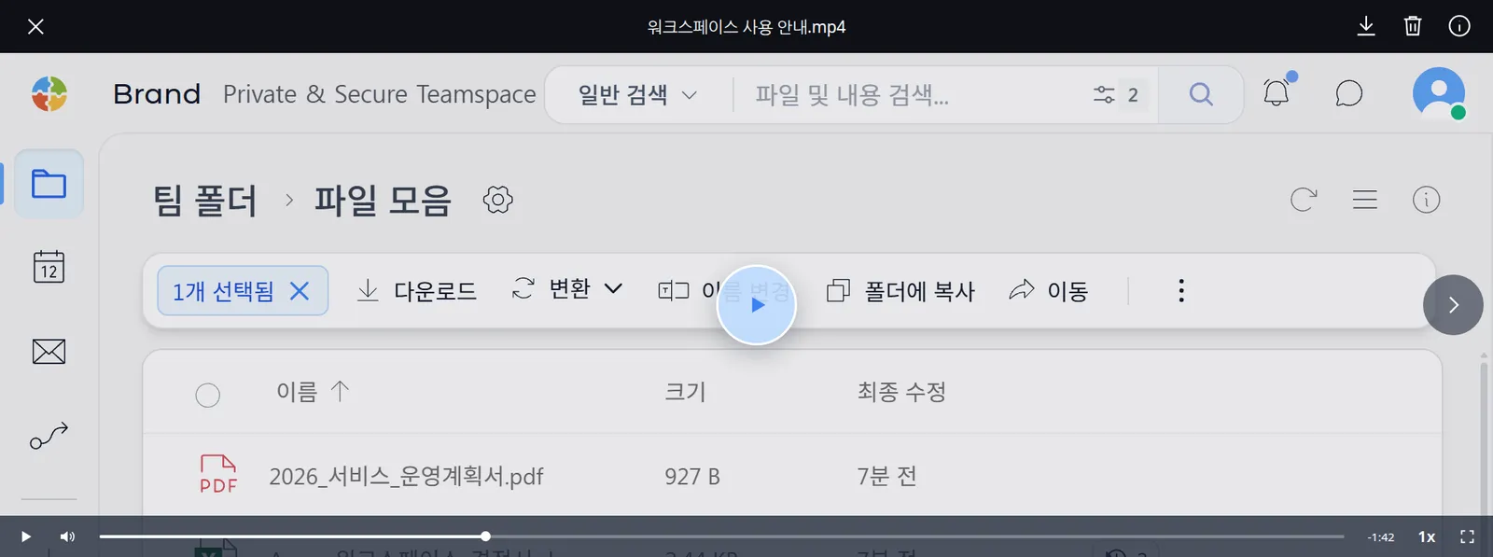1493x557 pixels.
Task: Sort by 크기 column header
Action: coord(685,392)
